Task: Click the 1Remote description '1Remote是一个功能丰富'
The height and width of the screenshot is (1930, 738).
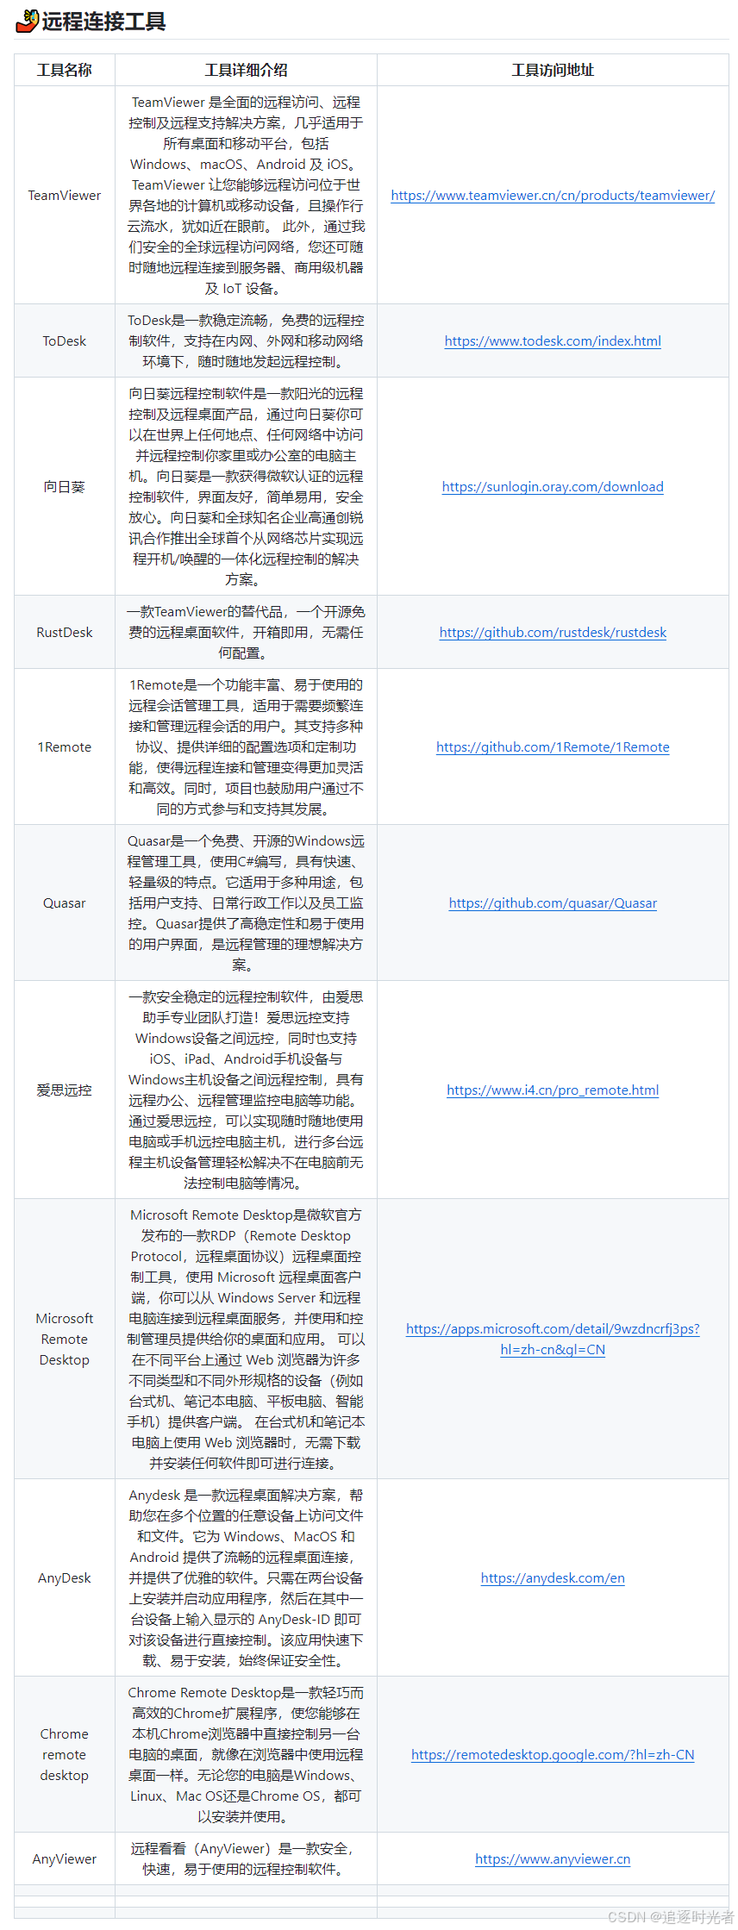Action: (246, 747)
